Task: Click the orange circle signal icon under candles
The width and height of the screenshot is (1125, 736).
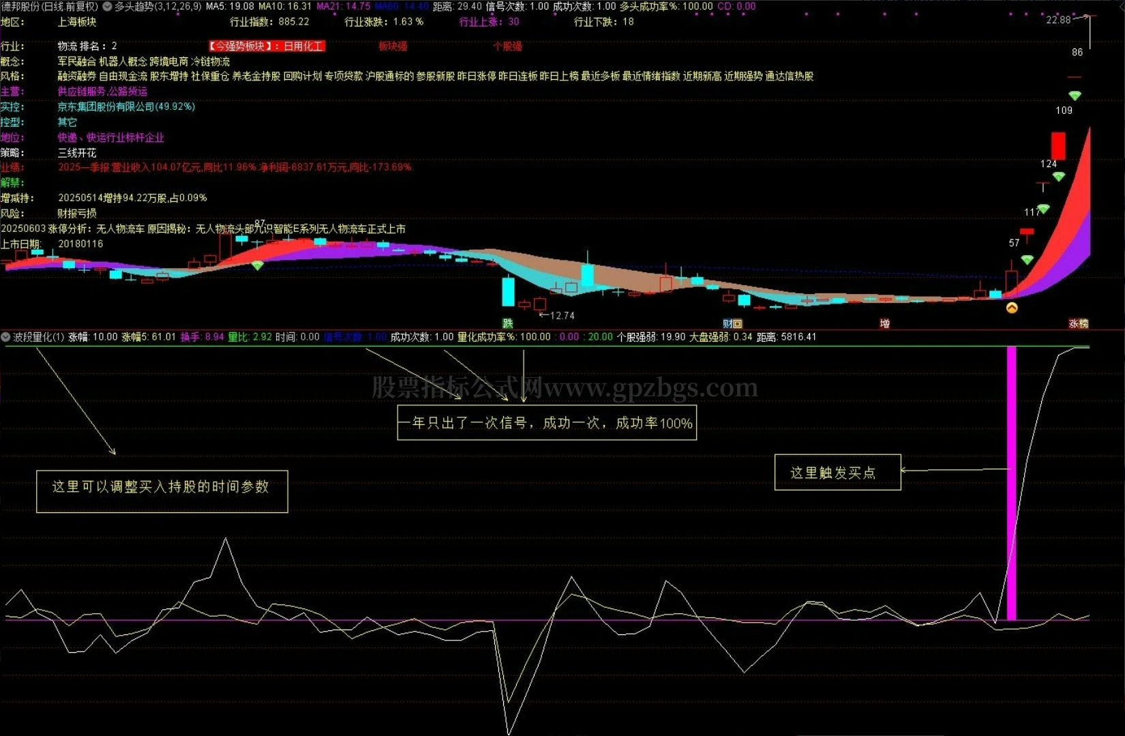Action: click(x=1012, y=308)
